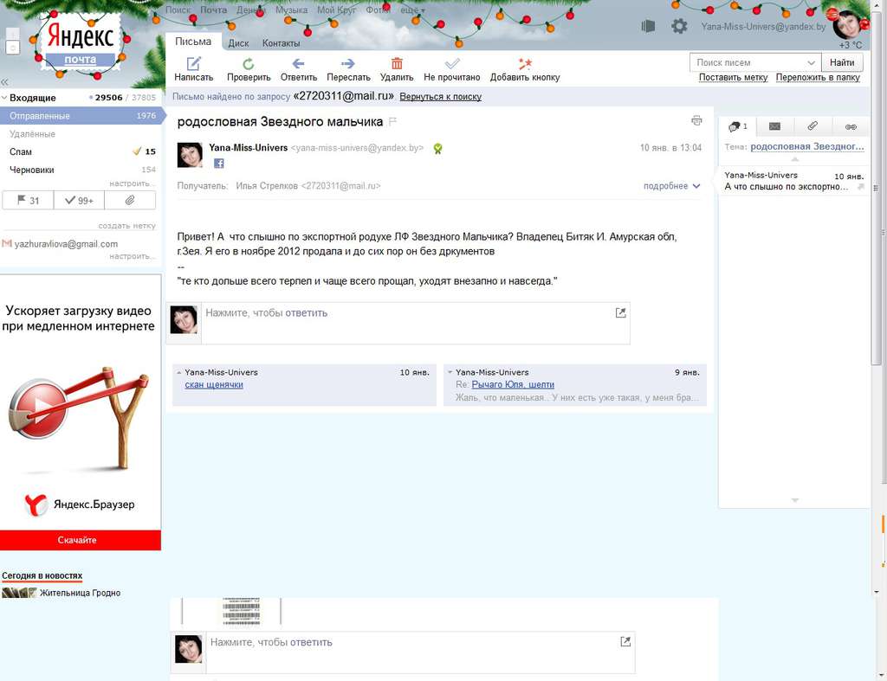887x681 pixels.
Task: Toggle the arrow on the Рычаго Юля letter
Action: point(450,372)
